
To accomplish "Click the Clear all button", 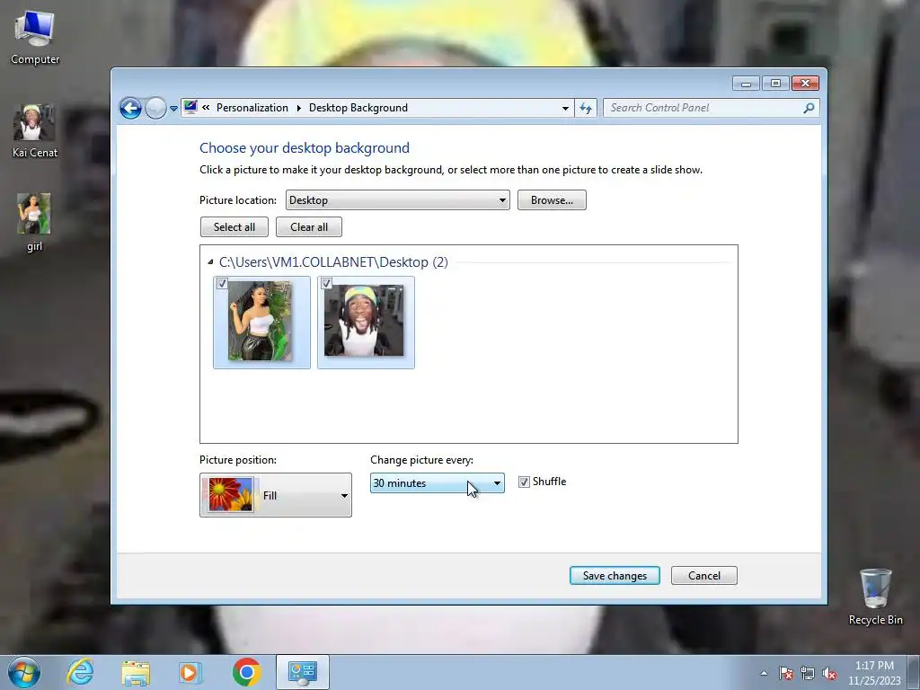I will tap(309, 227).
